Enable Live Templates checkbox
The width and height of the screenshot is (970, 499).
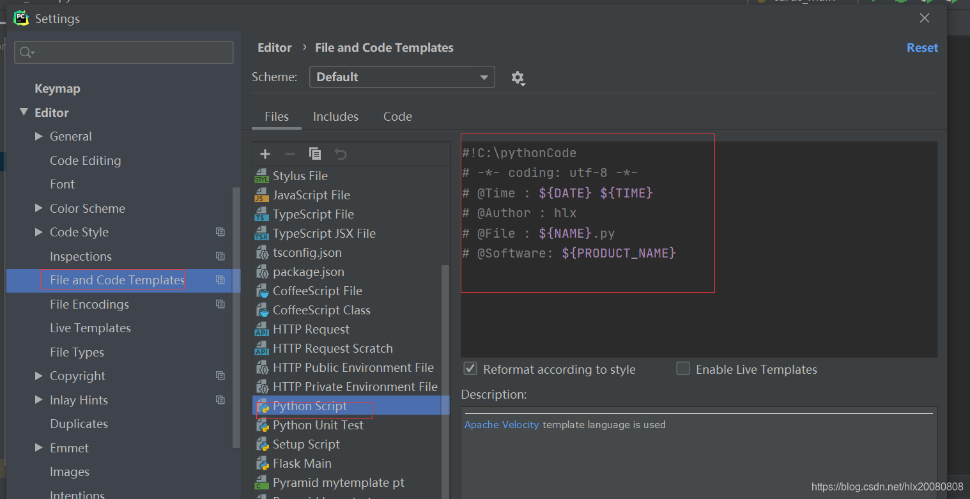[x=683, y=369]
